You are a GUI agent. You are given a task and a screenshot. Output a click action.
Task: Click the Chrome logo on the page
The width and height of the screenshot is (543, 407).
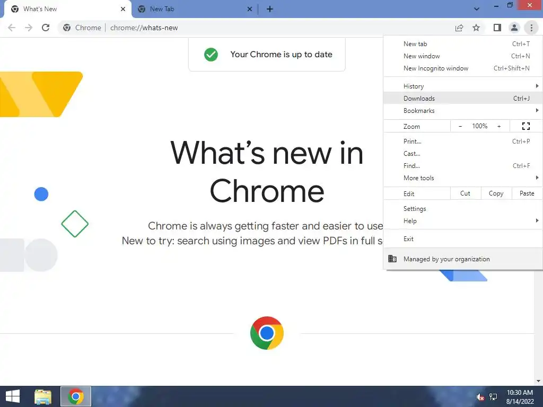(267, 333)
